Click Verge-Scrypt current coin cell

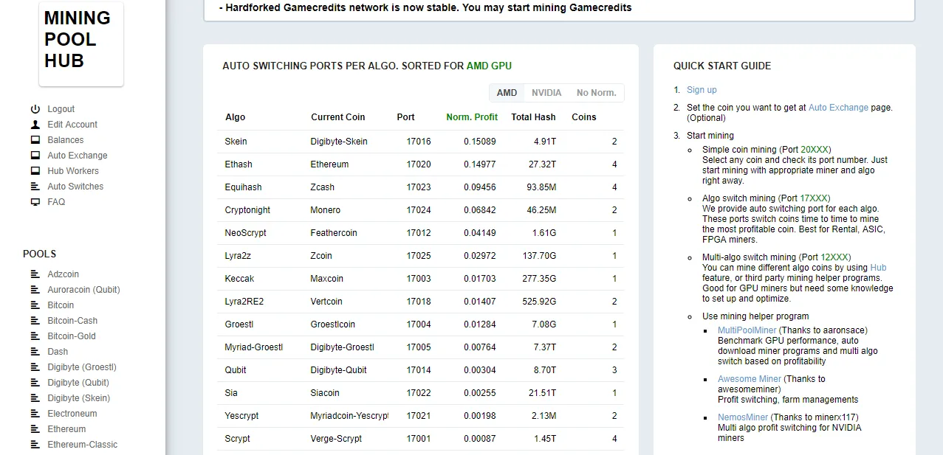pos(337,439)
